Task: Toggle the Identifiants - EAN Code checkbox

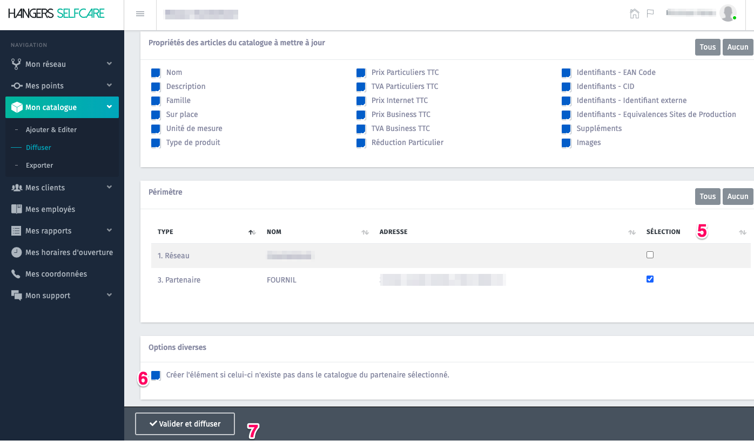Action: [566, 73]
